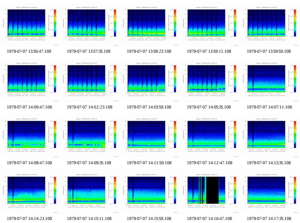This screenshot has height=223, width=300.
Task: Click caption text 1979-07-07 13:59:59.108
Action: [269, 51]
